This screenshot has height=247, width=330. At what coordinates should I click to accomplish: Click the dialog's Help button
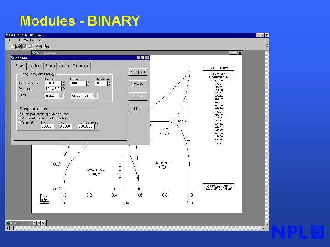(x=138, y=109)
